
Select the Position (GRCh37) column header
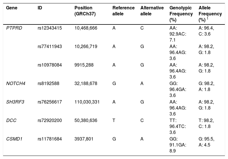click(x=85, y=11)
